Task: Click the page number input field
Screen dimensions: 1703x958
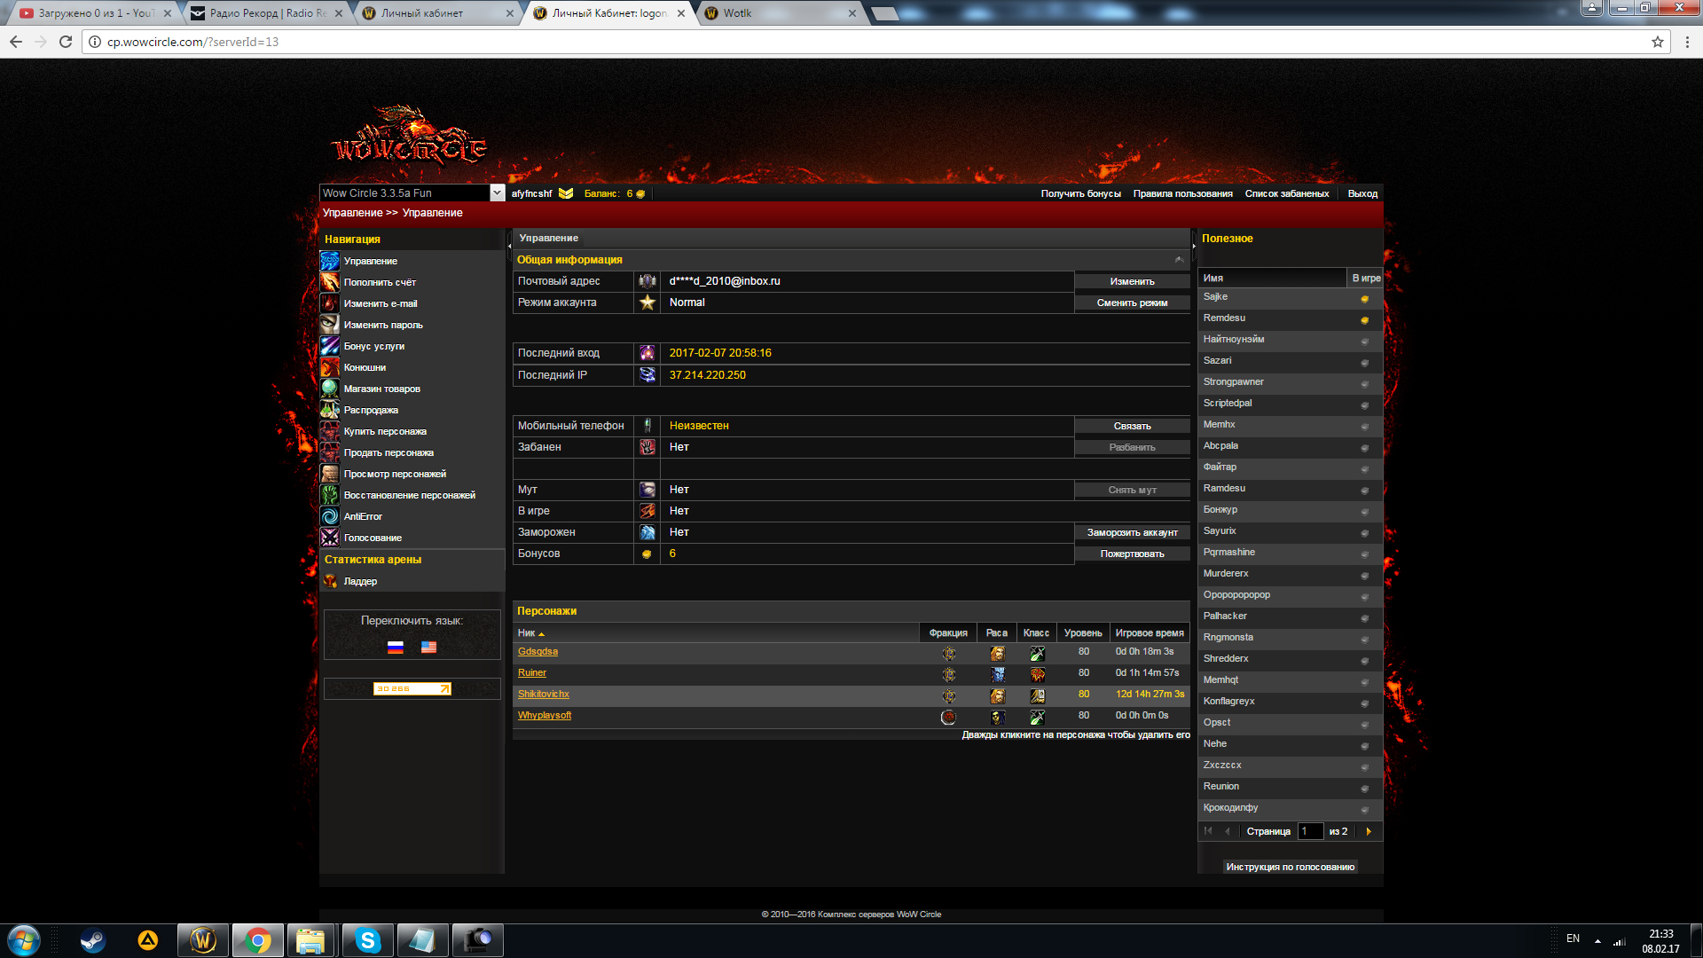Action: [x=1310, y=831]
